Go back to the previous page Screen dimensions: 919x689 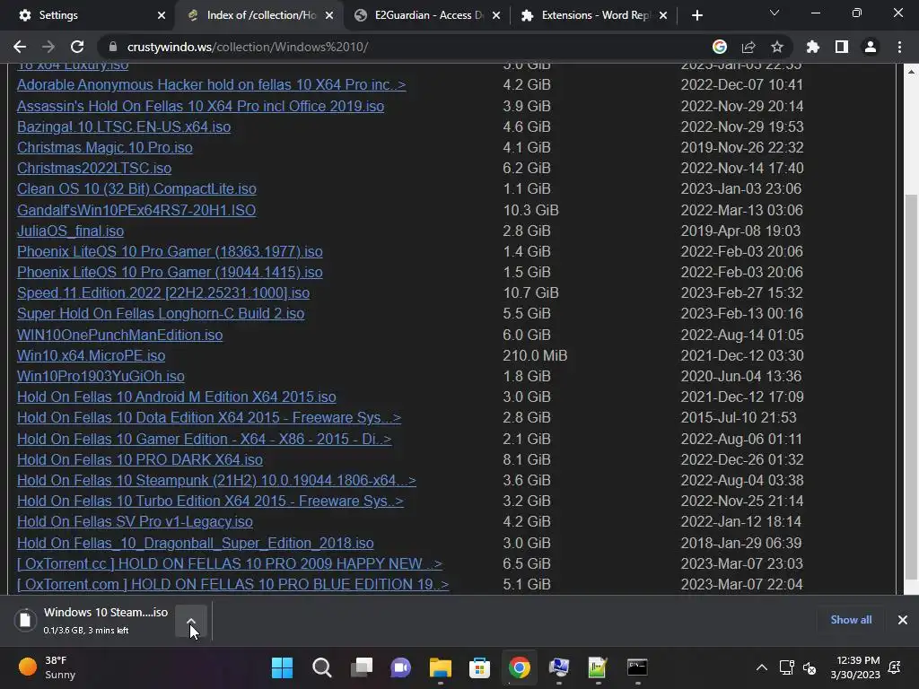click(20, 47)
